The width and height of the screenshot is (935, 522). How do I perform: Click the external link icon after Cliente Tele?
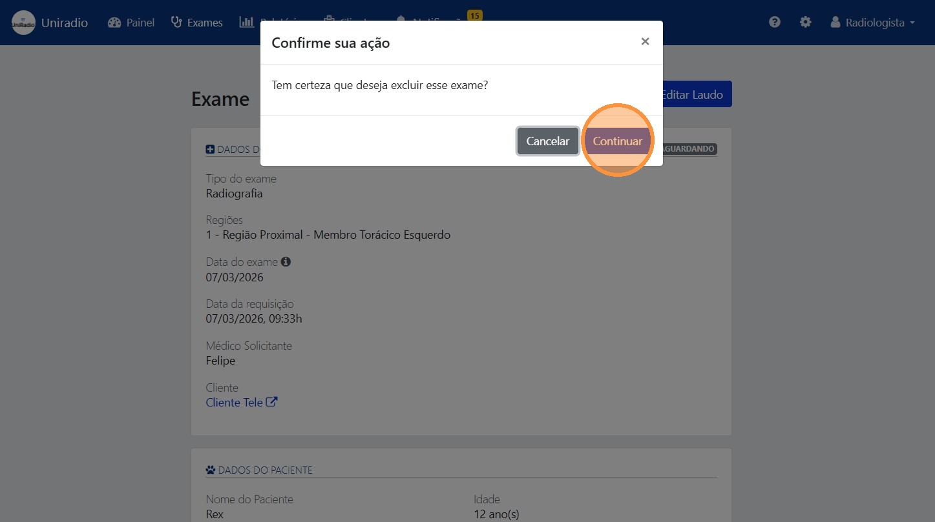point(272,401)
